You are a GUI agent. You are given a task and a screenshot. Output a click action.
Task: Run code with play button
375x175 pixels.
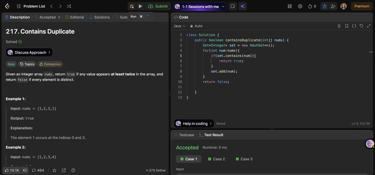140,6
